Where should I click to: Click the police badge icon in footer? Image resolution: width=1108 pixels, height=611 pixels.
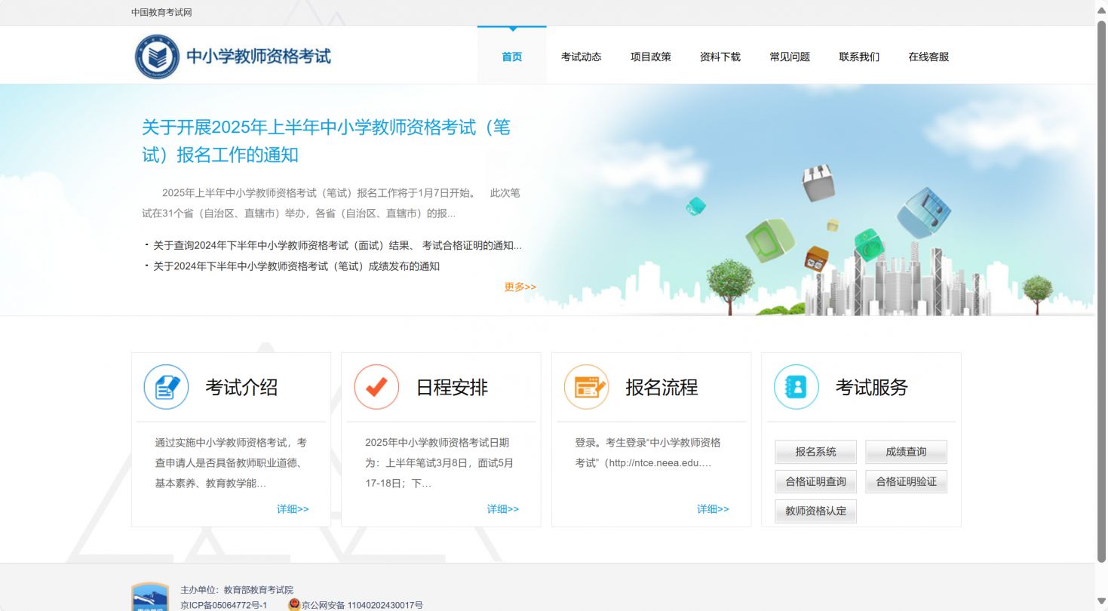click(x=294, y=605)
